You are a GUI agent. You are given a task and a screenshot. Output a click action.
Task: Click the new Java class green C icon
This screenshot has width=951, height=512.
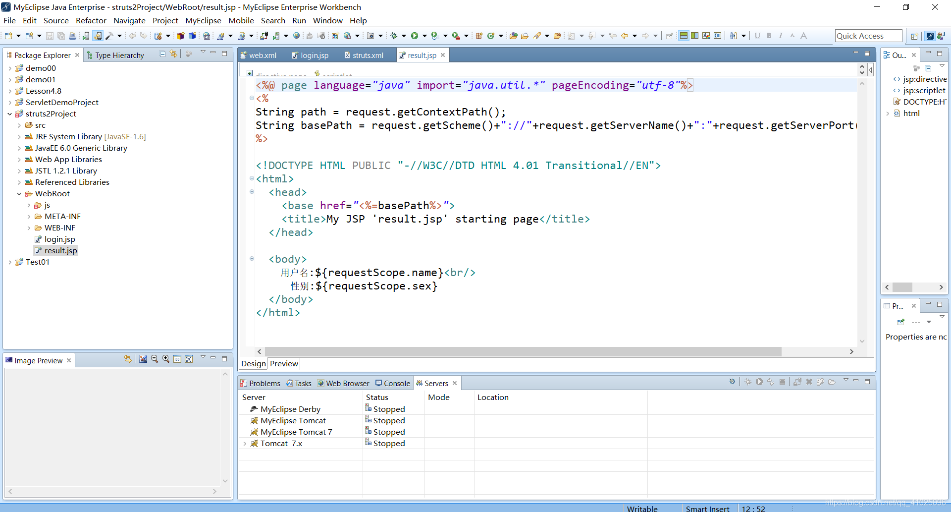[491, 36]
